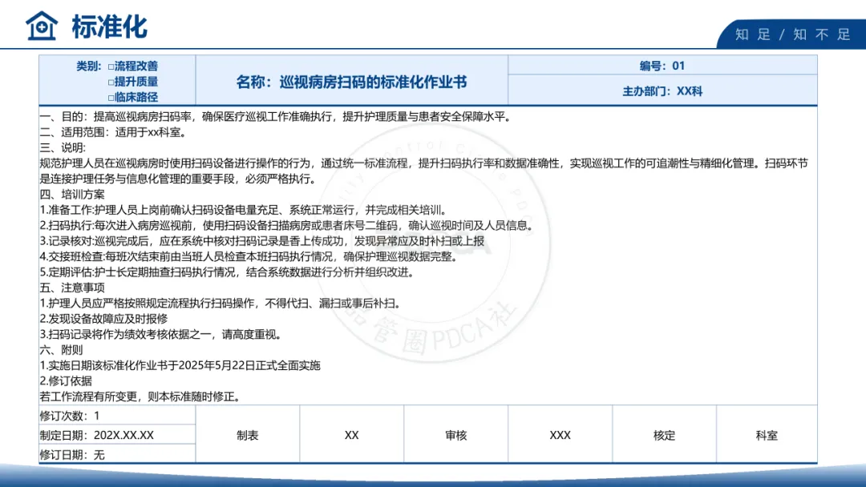Click the 制表 cell
The height and width of the screenshot is (487, 866).
[x=248, y=435]
